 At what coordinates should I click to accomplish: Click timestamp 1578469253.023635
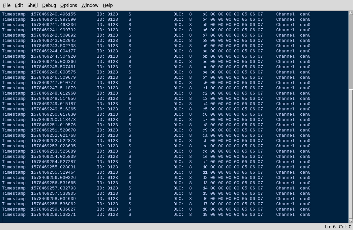(x=53, y=146)
